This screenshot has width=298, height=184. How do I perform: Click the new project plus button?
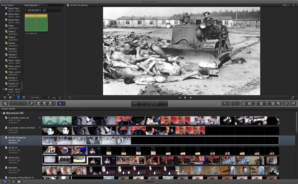13,181
